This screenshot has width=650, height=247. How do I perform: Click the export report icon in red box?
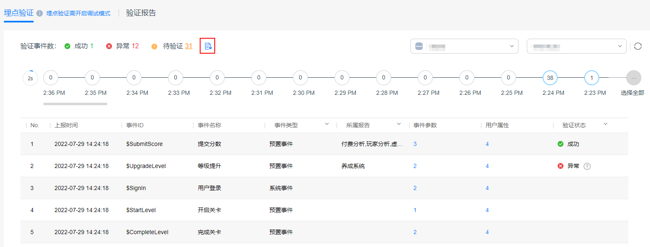[208, 46]
